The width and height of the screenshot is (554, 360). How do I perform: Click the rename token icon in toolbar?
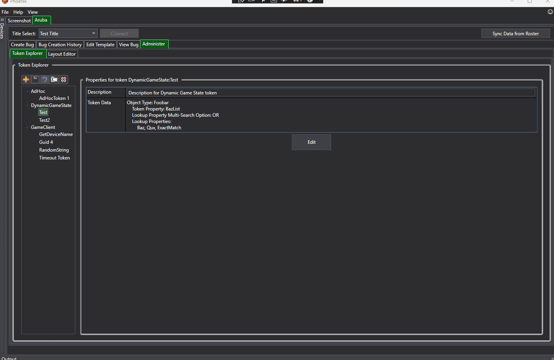pyautogui.click(x=54, y=80)
